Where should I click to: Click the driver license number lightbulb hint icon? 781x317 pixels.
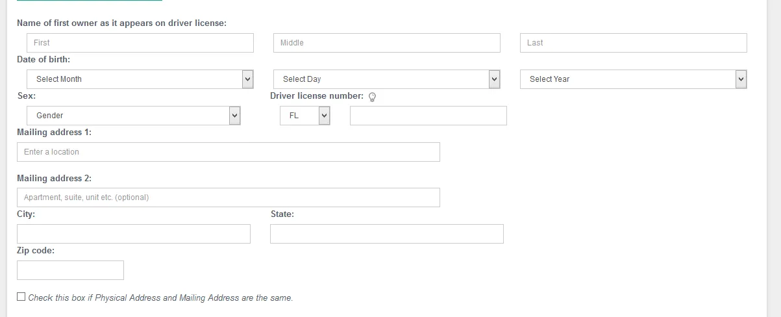coord(373,97)
